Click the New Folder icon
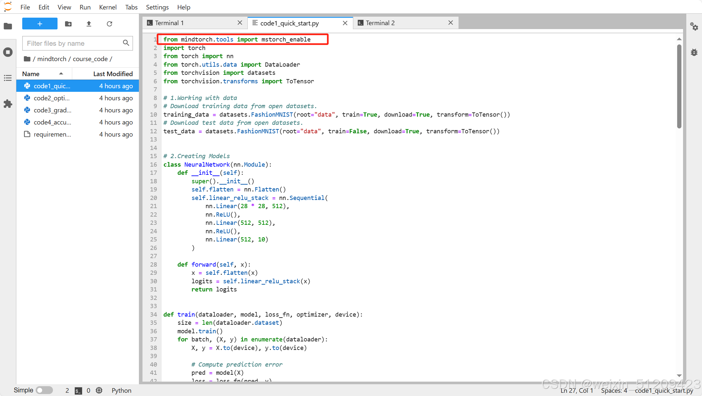702x396 pixels. pos(68,24)
